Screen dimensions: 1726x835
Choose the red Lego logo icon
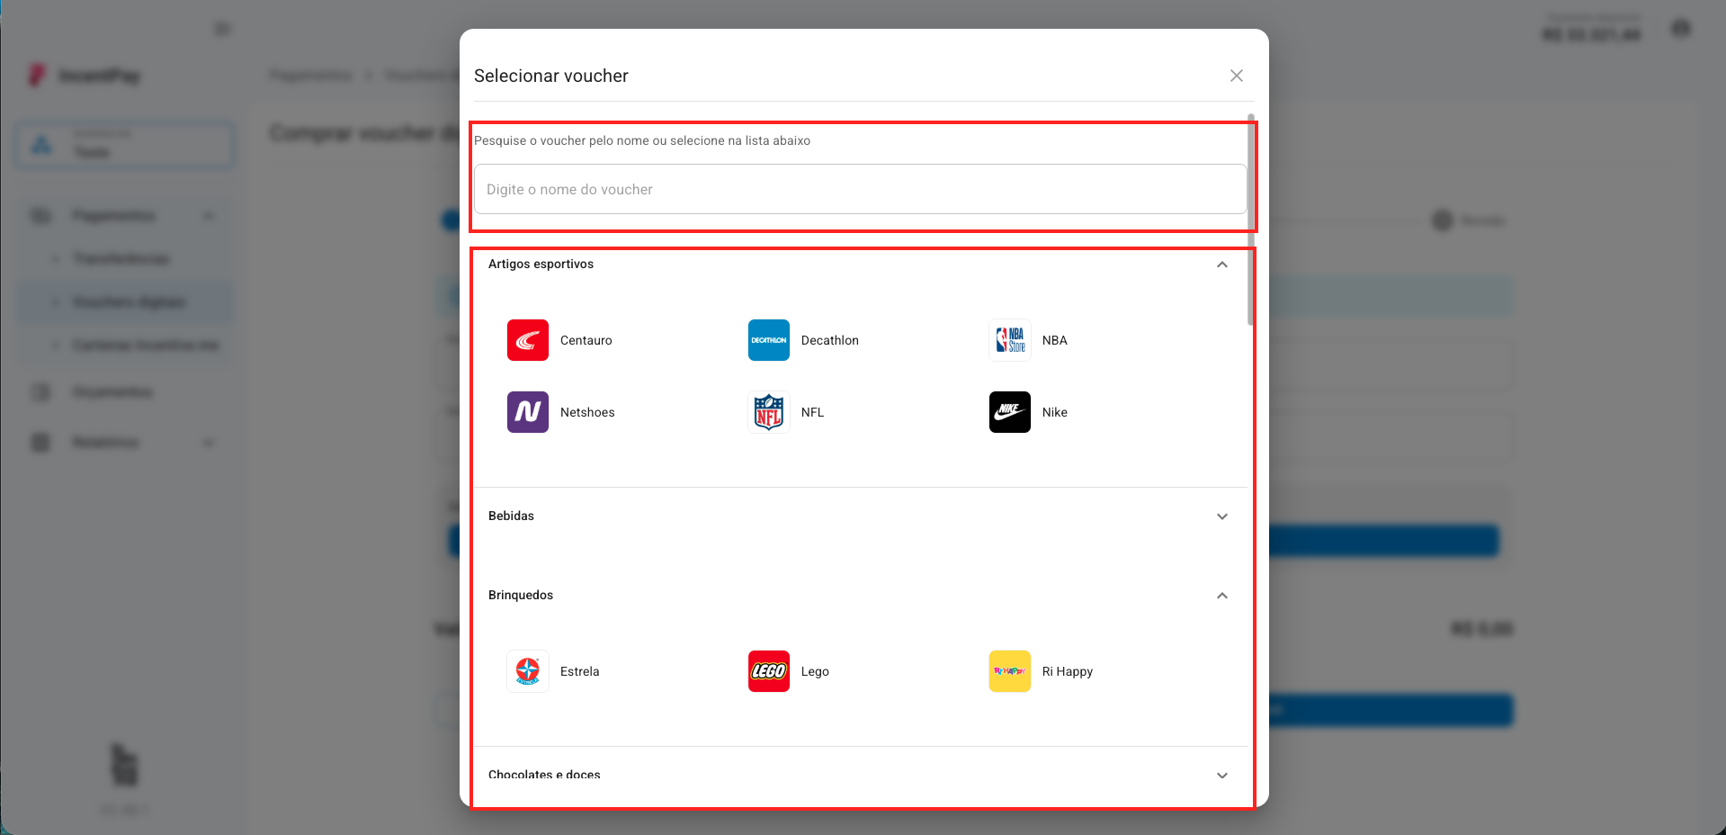tap(769, 671)
